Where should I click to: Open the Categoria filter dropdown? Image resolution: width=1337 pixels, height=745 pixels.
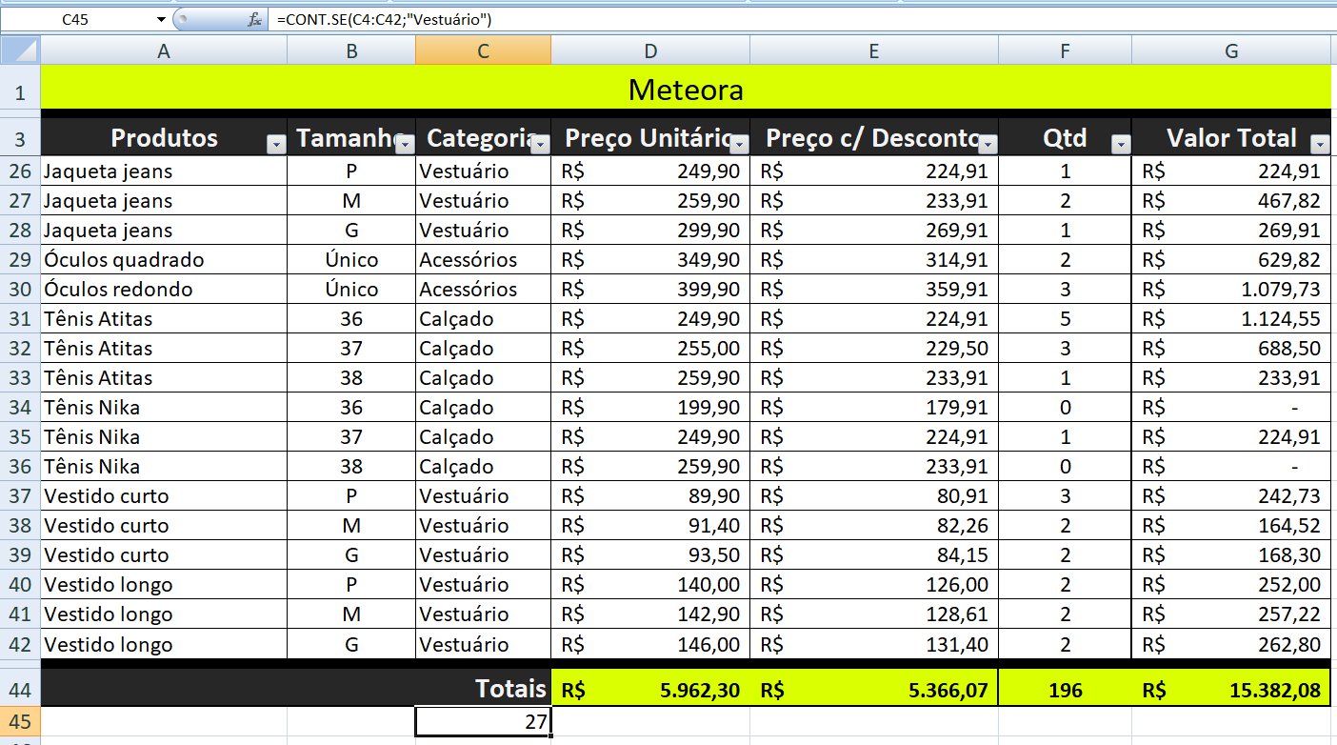pos(540,144)
